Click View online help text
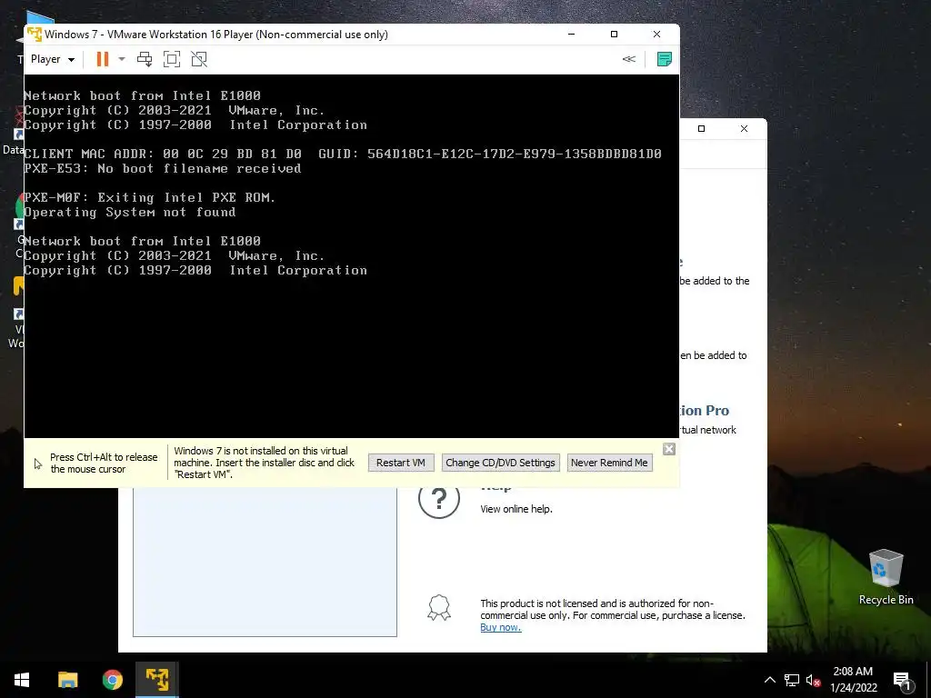 516,509
